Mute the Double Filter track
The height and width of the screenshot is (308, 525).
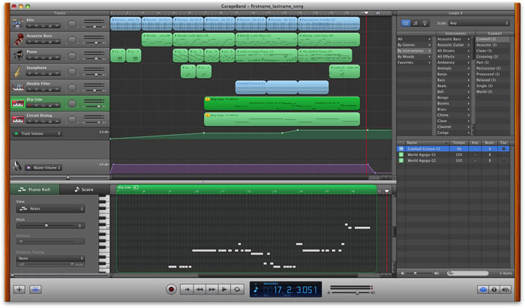[x=37, y=89]
